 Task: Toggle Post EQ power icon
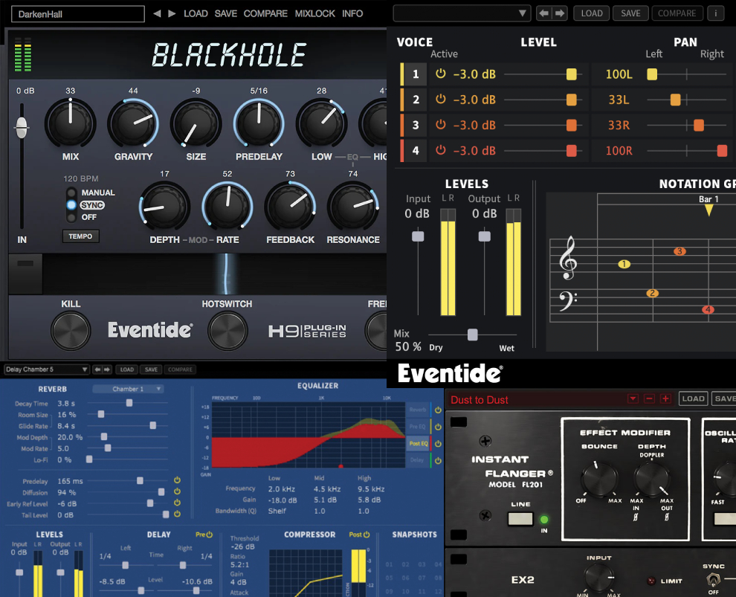tap(438, 444)
